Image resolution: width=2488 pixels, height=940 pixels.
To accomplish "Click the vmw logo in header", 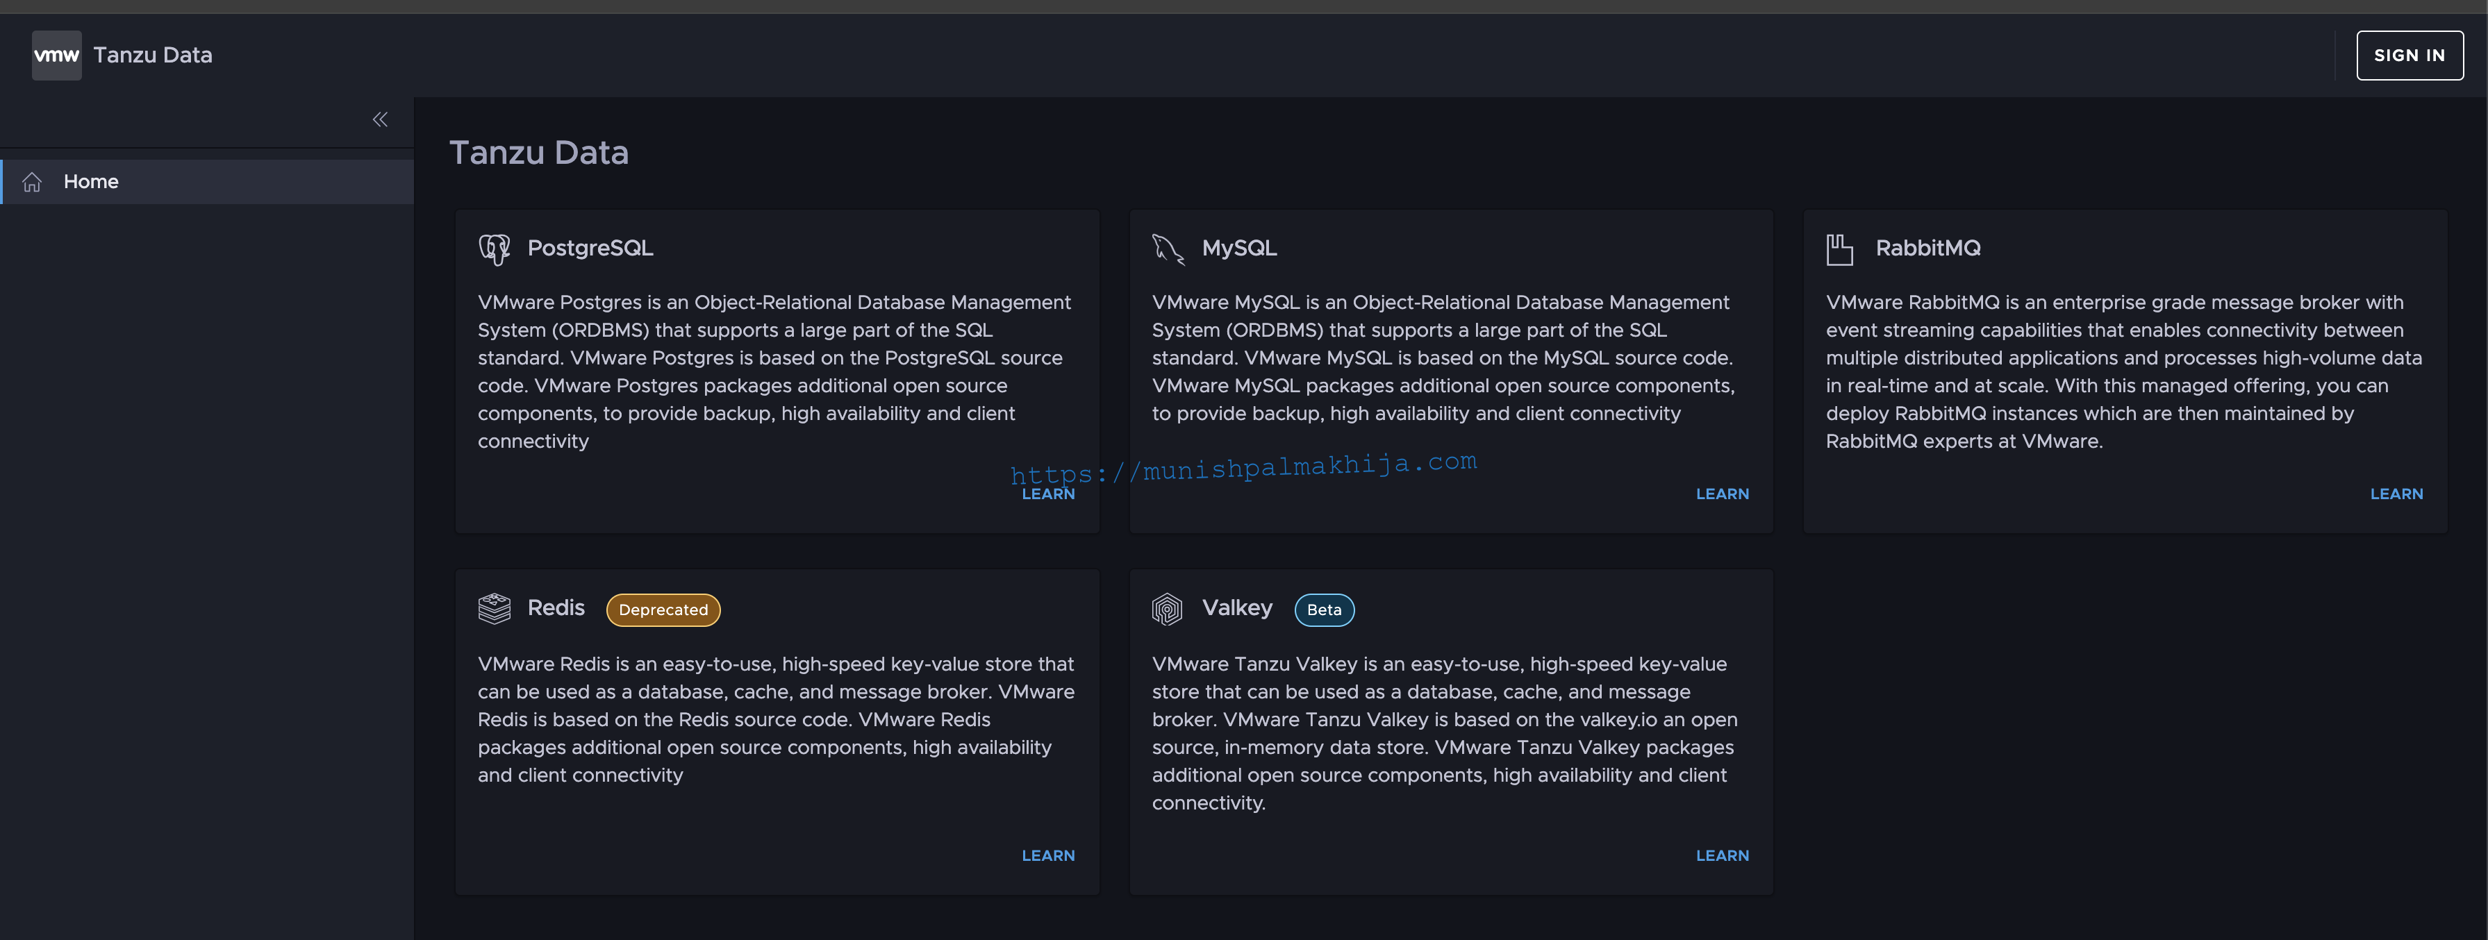I will 56,55.
